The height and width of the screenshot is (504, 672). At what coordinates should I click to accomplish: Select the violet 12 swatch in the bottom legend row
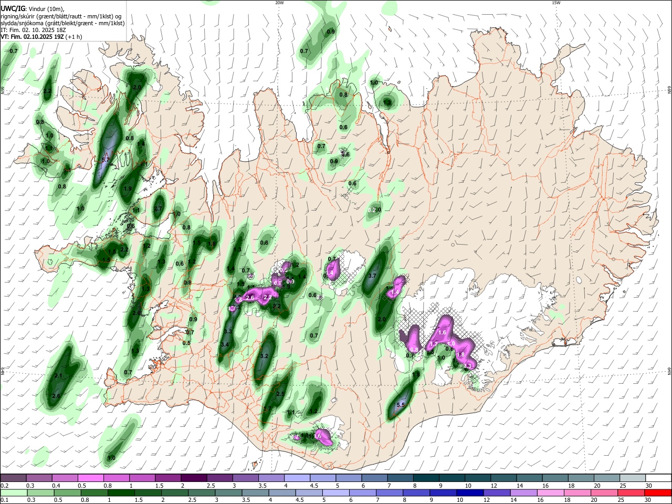pyautogui.click(x=497, y=492)
